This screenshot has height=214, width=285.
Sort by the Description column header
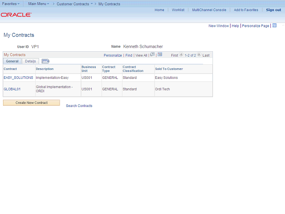coord(45,69)
